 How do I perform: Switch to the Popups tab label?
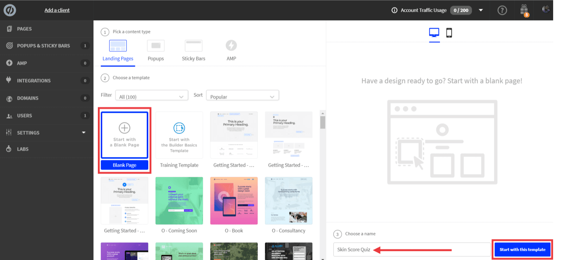point(156,59)
